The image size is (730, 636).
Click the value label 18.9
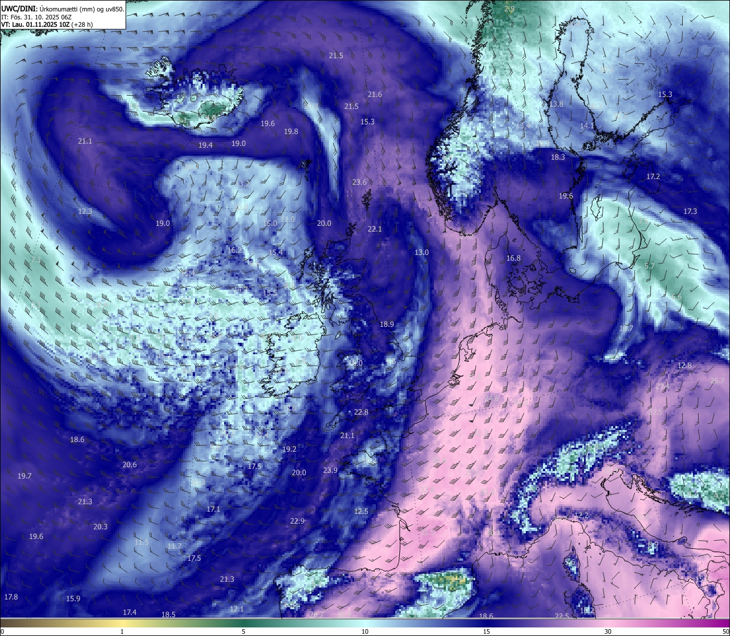(387, 324)
